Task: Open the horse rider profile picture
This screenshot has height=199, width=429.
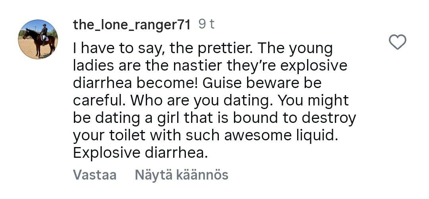Action: coord(38,39)
